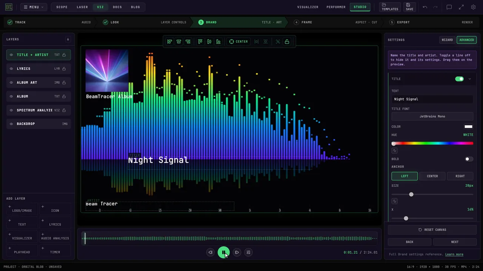Hide the Lyrics layer with its eye
Image resolution: width=483 pixels, height=271 pixels.
pyautogui.click(x=11, y=69)
